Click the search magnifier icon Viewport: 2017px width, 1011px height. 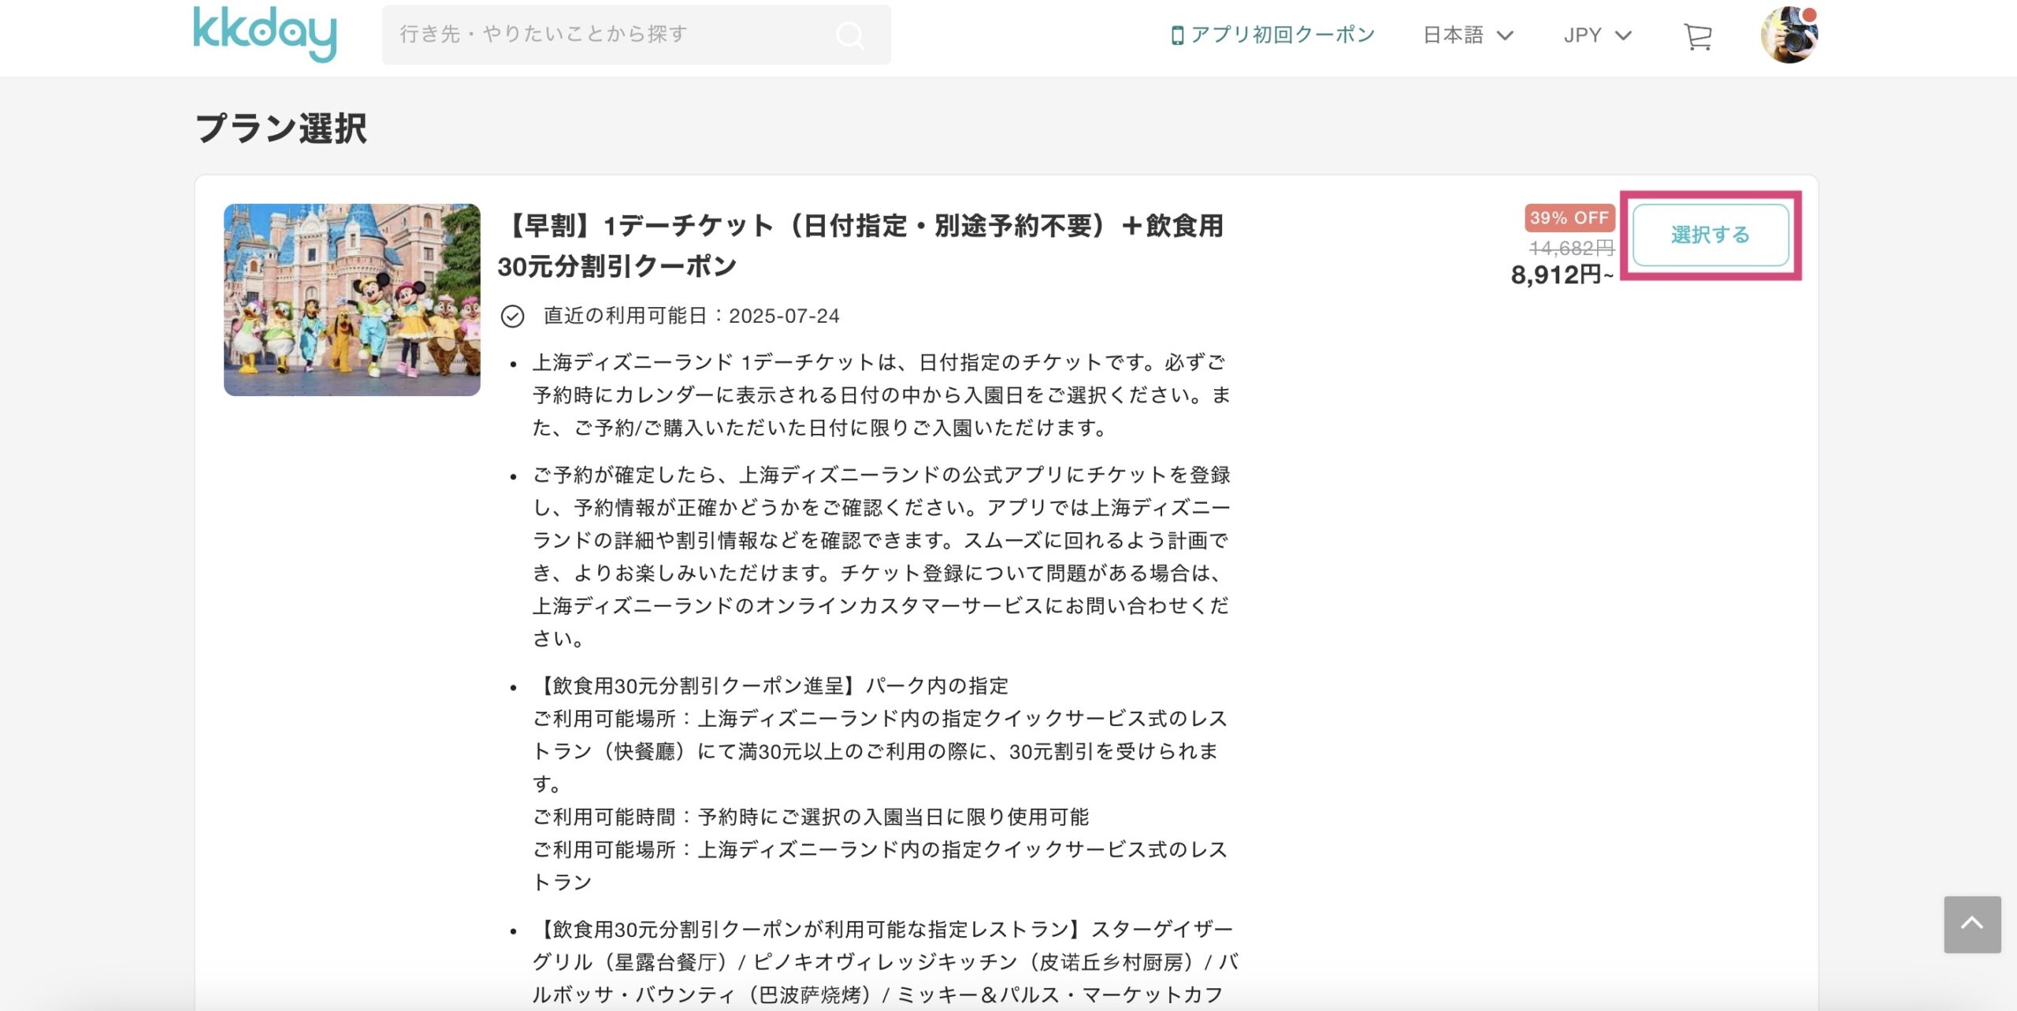click(850, 35)
